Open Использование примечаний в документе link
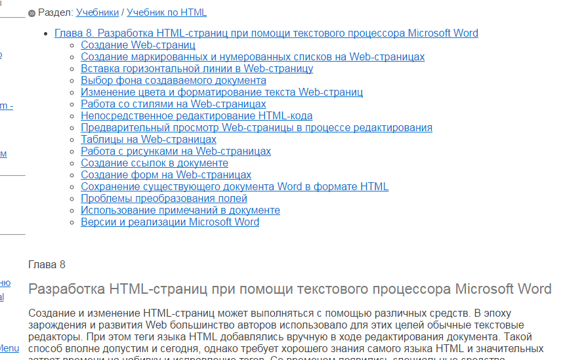Image resolution: width=567 pixels, height=360 pixels. pos(180,210)
